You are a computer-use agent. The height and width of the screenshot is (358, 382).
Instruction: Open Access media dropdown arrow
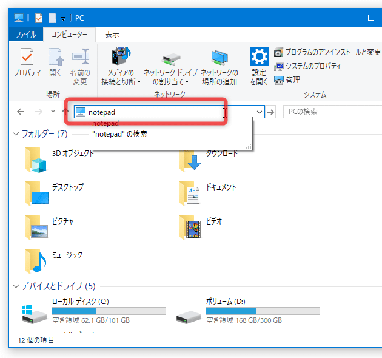pyautogui.click(x=139, y=82)
